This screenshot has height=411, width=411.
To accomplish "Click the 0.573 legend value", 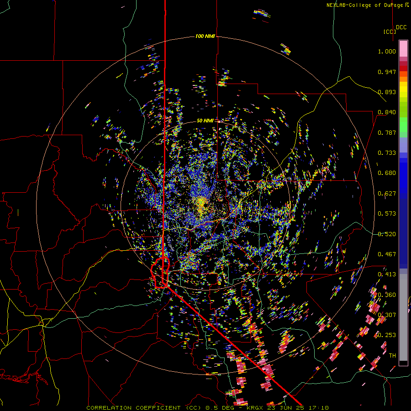I will tap(387, 214).
